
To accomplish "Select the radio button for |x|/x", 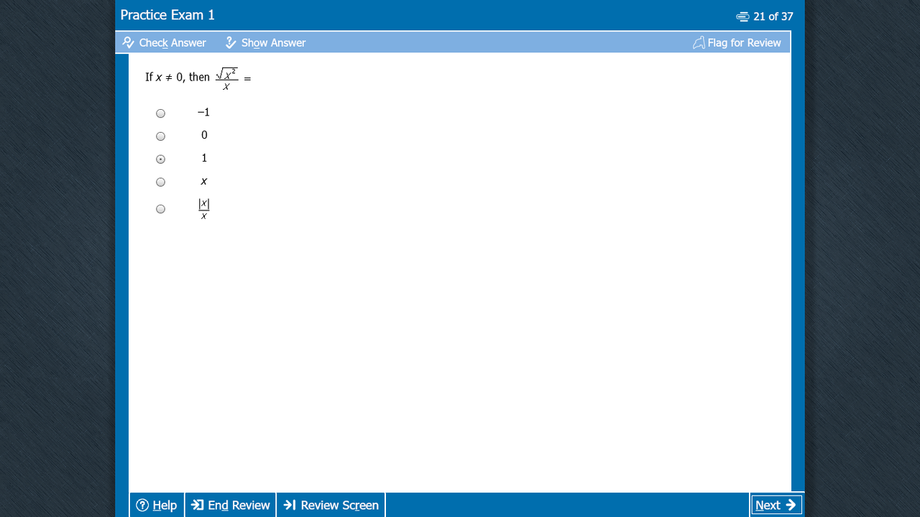I will coord(160,209).
